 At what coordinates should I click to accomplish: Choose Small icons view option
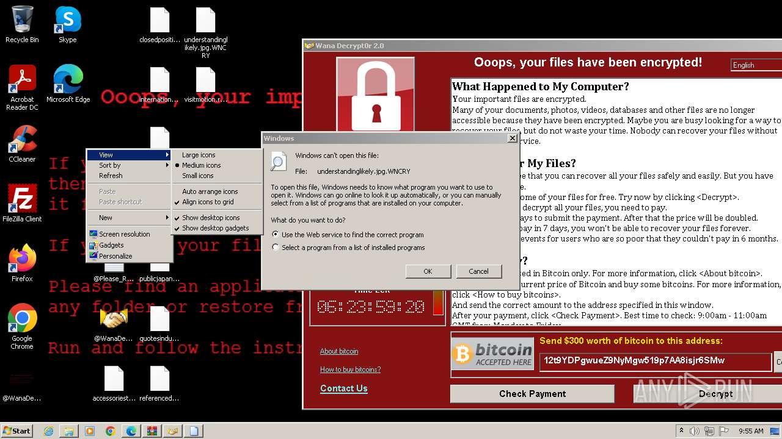[x=217, y=176]
